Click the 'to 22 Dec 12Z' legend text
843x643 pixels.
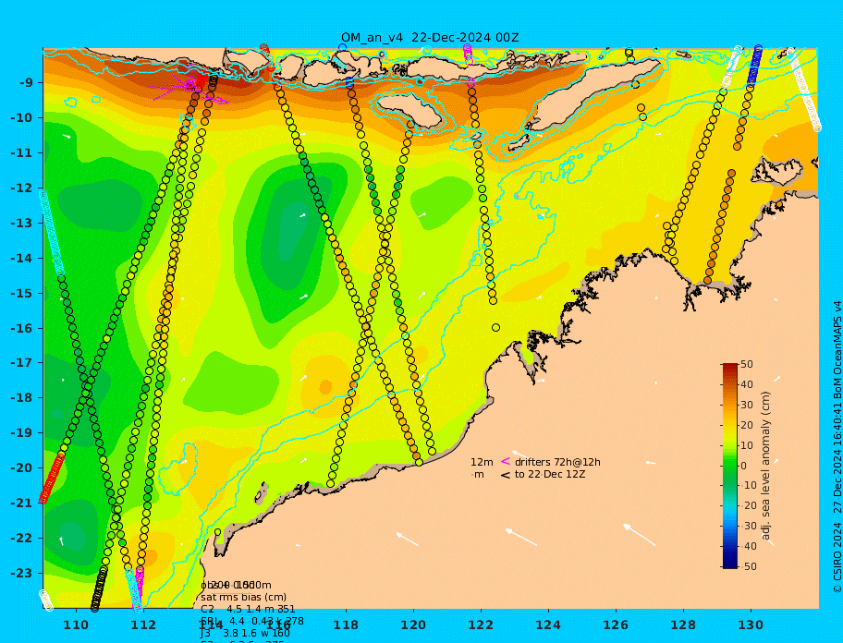click(x=549, y=474)
